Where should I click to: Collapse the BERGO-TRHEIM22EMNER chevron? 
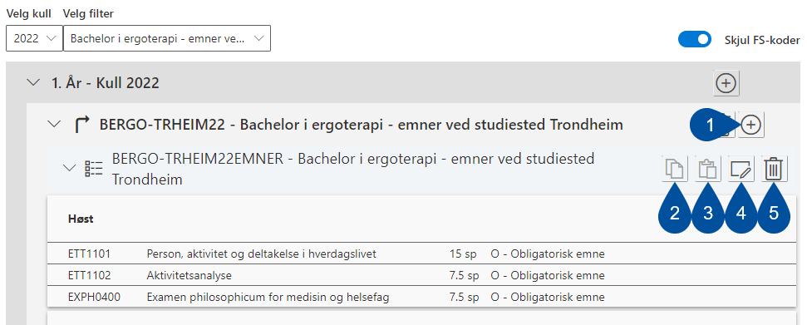[x=69, y=168]
